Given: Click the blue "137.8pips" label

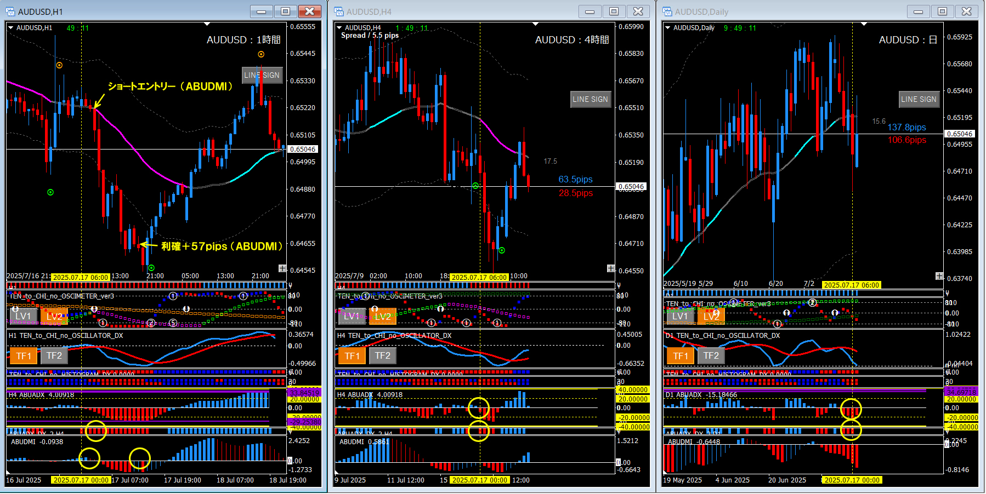Looking at the screenshot, I should pyautogui.click(x=906, y=128).
